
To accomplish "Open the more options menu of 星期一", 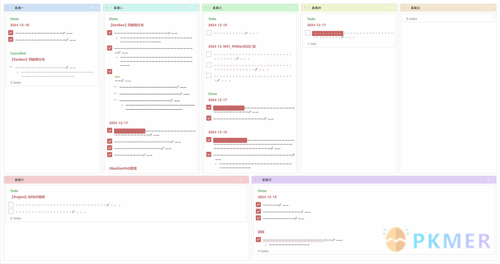I will (97, 8).
